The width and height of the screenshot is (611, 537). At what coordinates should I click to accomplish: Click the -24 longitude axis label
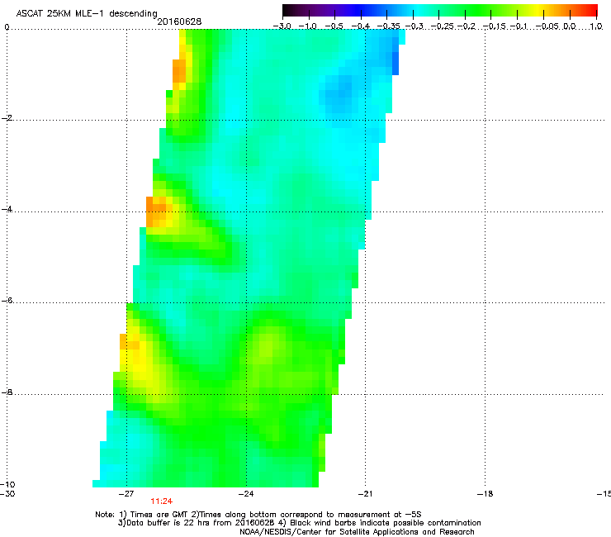click(x=246, y=493)
